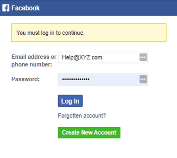Click the blue Facebook header bar
Screen dimensions: 177x158
tap(88, 8)
